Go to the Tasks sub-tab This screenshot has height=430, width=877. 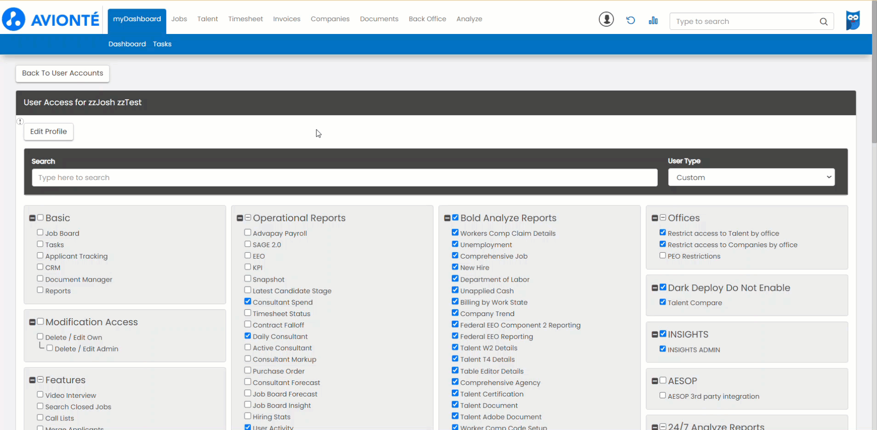162,44
